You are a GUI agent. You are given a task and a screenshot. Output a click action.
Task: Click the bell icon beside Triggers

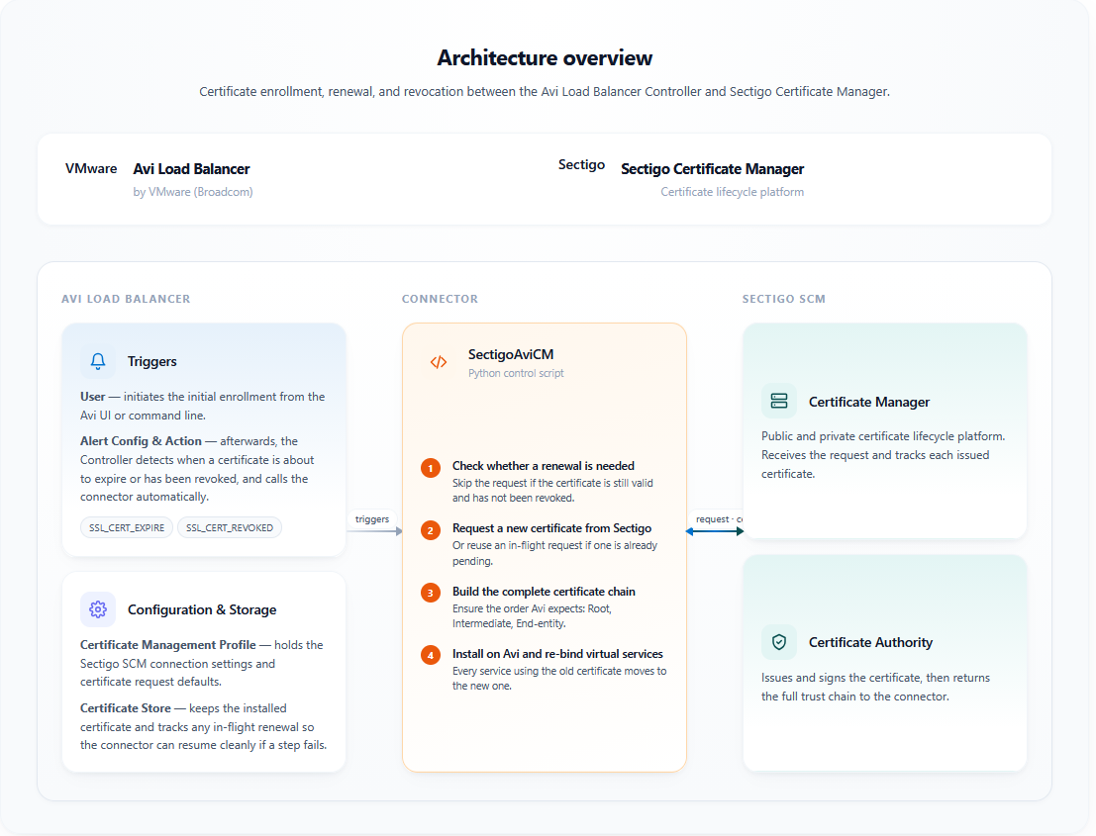98,361
